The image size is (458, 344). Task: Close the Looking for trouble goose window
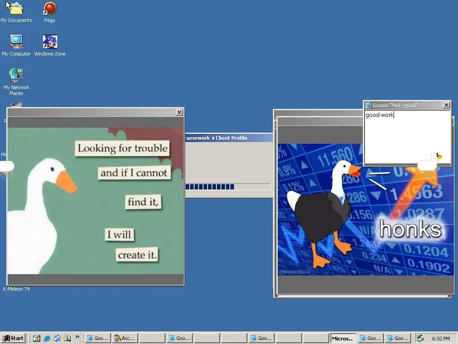point(179,112)
